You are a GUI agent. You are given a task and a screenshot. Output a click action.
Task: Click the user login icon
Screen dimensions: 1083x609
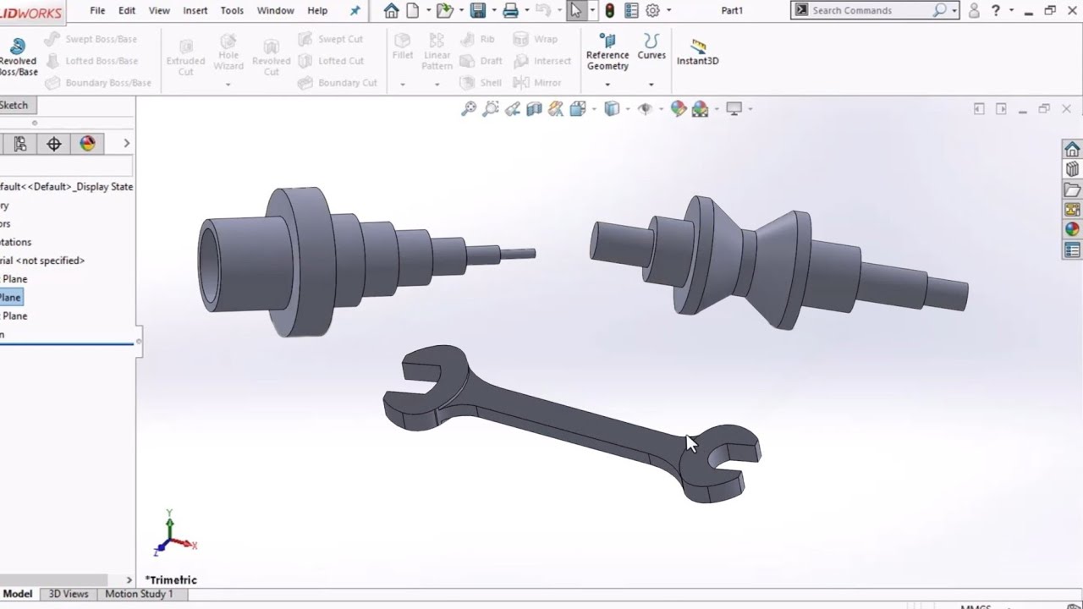[974, 11]
